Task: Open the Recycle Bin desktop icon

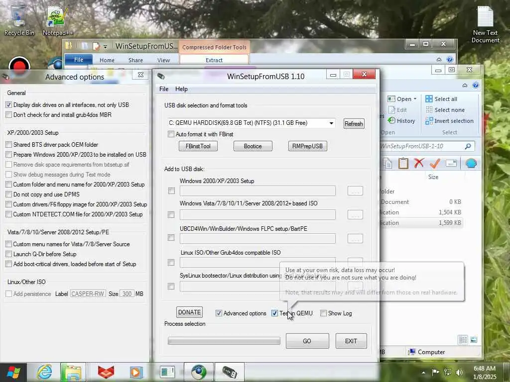Action: (19, 20)
